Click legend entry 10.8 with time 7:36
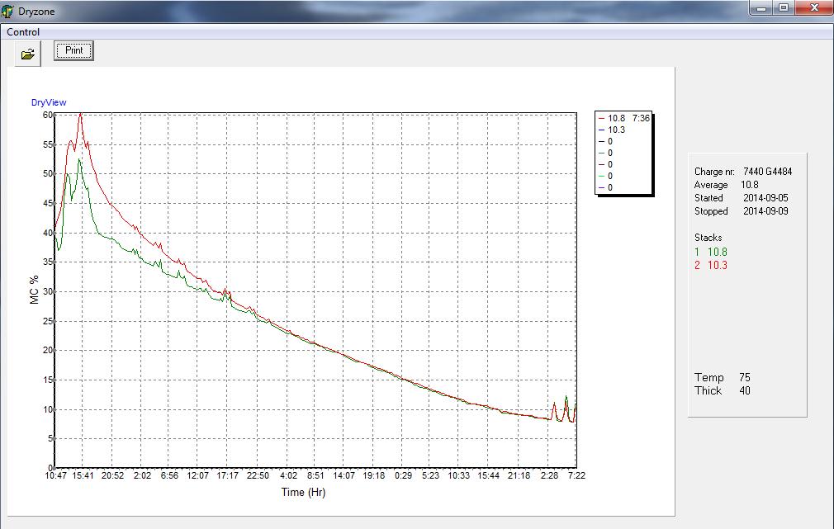The width and height of the screenshot is (834, 529). point(624,118)
